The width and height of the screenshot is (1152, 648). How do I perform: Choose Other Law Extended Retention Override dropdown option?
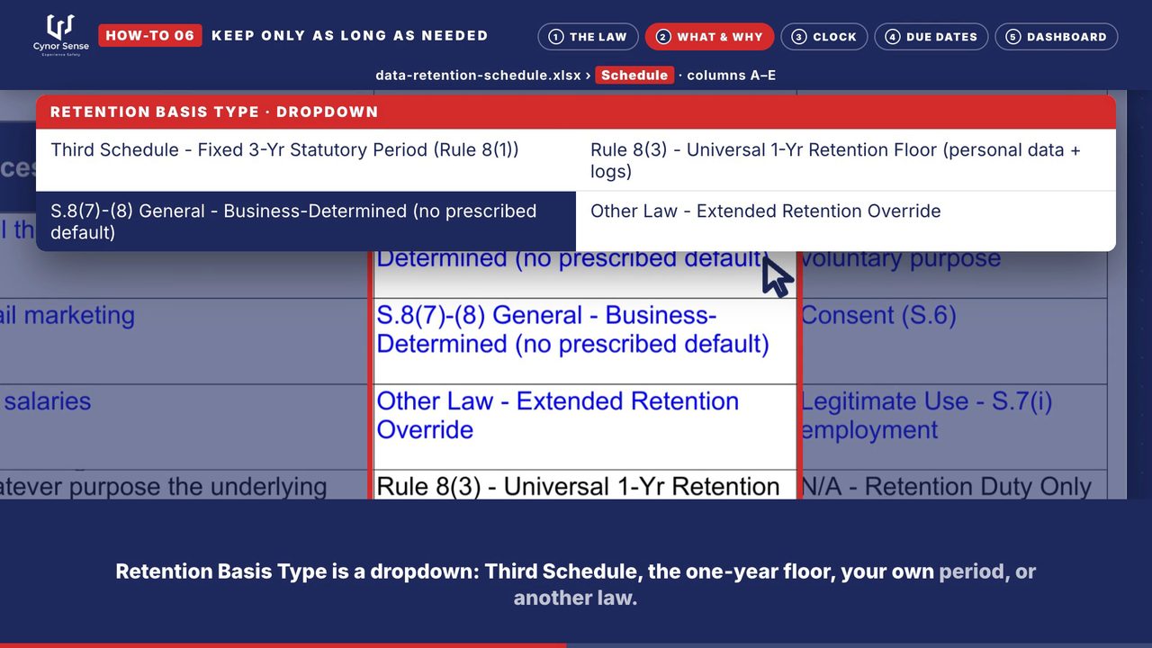(x=846, y=221)
